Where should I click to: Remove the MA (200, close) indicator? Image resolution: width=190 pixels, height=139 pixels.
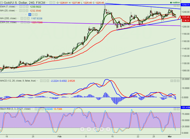pyautogui.click(x=28, y=18)
